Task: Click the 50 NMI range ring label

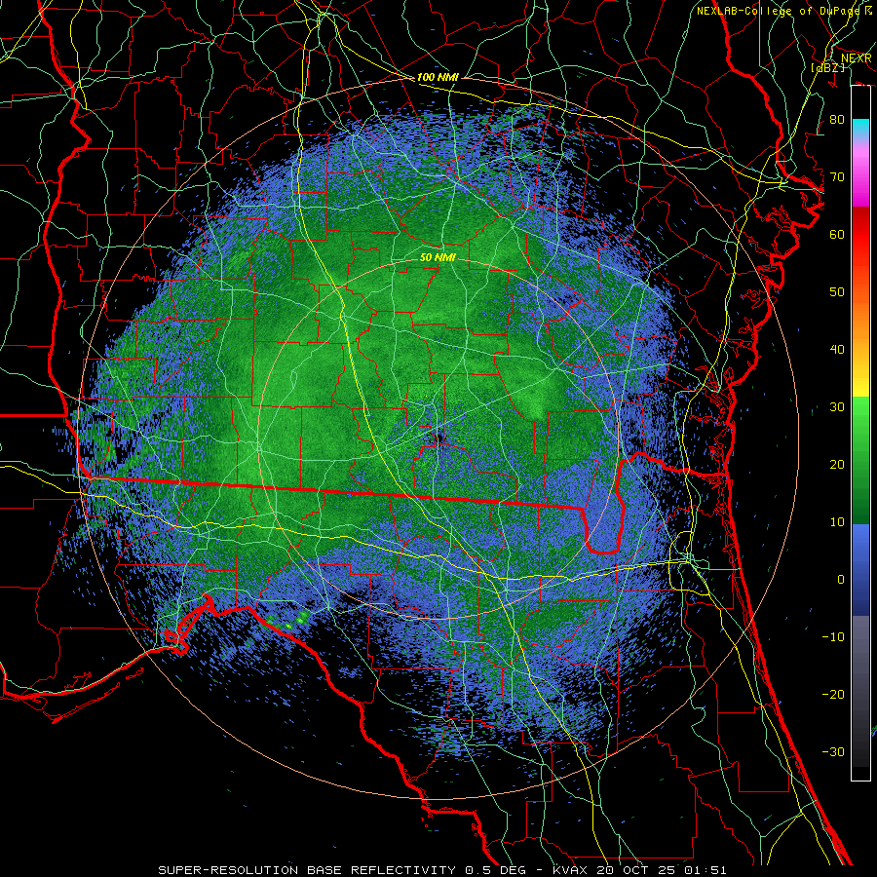Action: click(x=438, y=258)
